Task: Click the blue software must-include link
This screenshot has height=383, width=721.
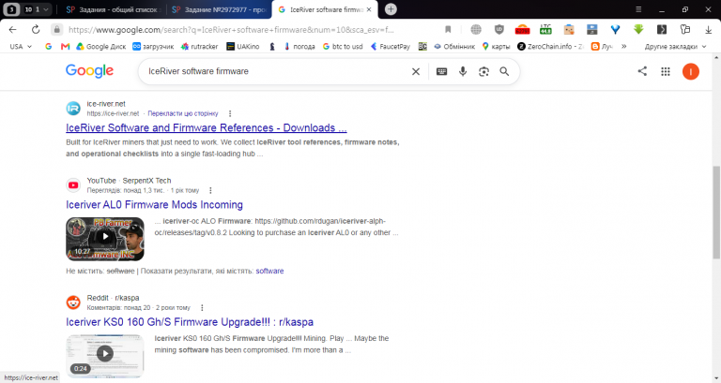Action: (x=269, y=271)
